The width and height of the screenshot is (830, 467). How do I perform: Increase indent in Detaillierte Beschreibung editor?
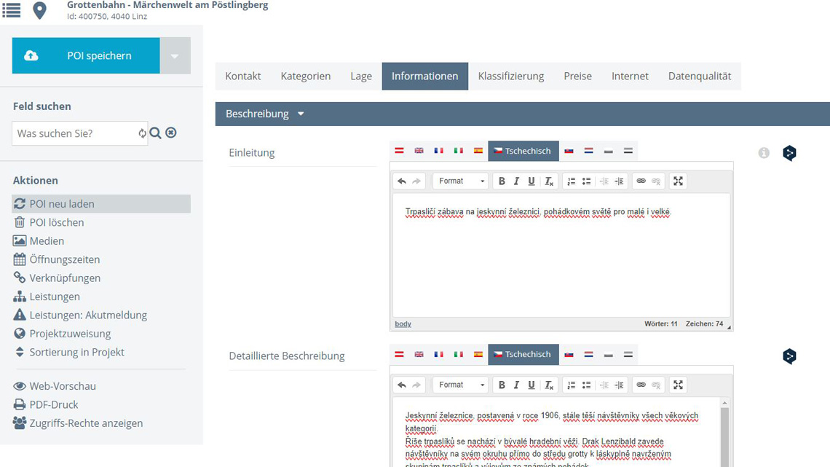(619, 385)
